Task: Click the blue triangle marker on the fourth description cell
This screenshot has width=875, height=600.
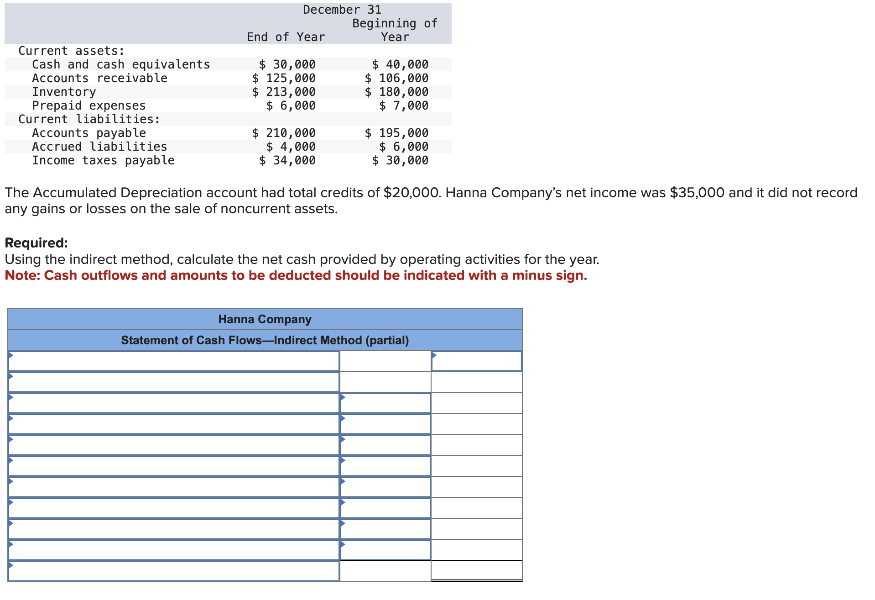Action: (x=11, y=418)
